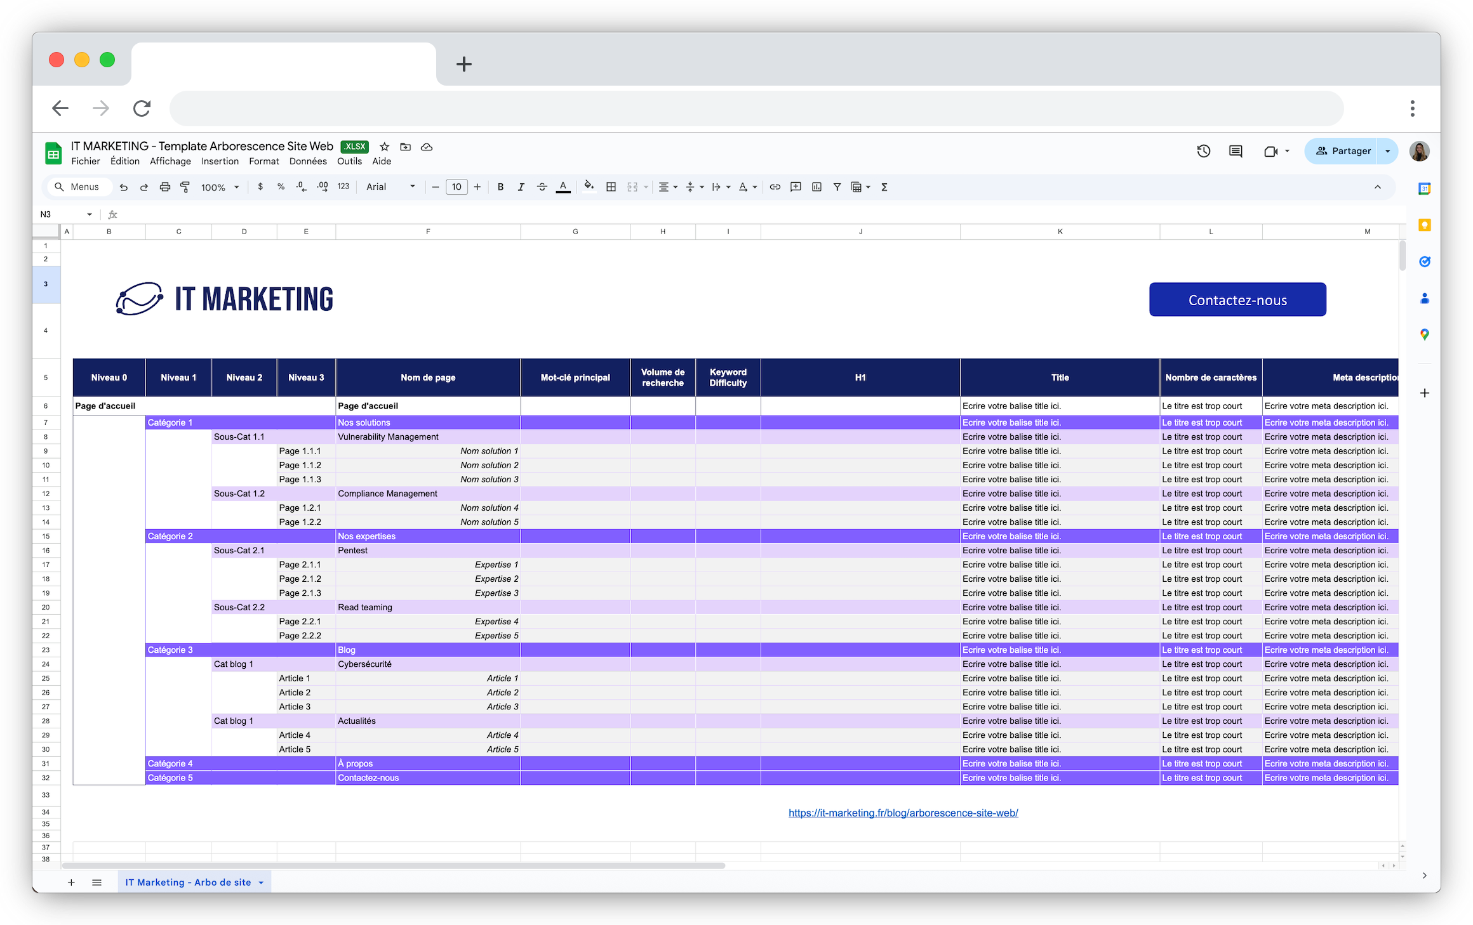This screenshot has height=925, width=1473.
Task: Open the fill color picker
Action: (589, 187)
